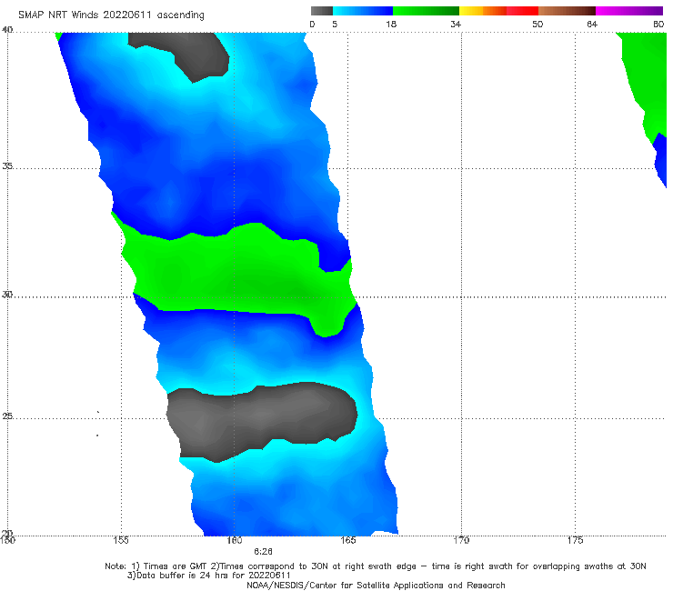The width and height of the screenshot is (673, 591).
Task: Click the latitude label '35'
Action: tap(7, 166)
